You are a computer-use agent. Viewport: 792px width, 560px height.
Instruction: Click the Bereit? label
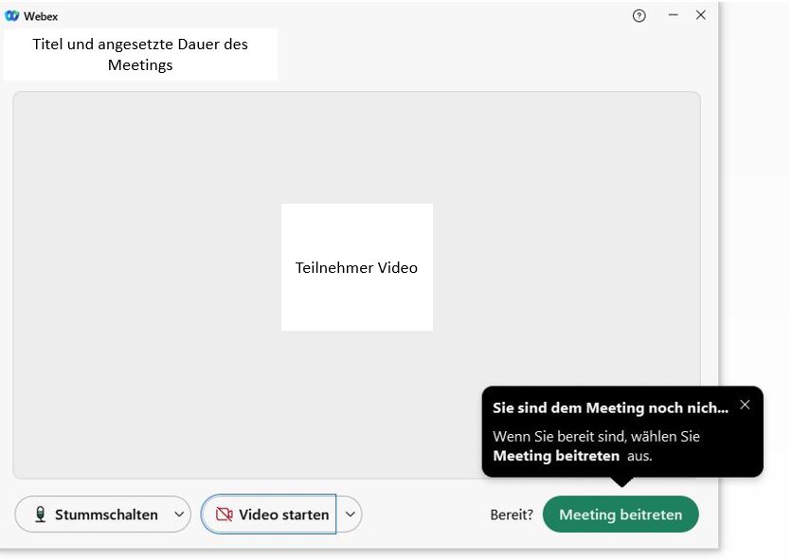point(511,515)
